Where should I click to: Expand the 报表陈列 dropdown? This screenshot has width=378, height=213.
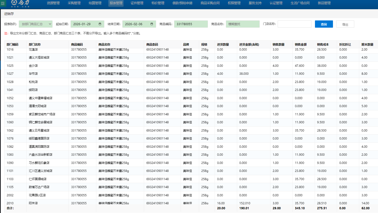point(36,24)
